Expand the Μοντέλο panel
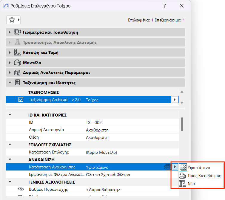Image resolution: width=225 pixels, height=200 pixels. 10,63
